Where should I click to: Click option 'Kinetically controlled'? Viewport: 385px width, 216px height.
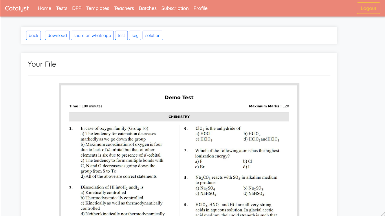tap(103, 193)
